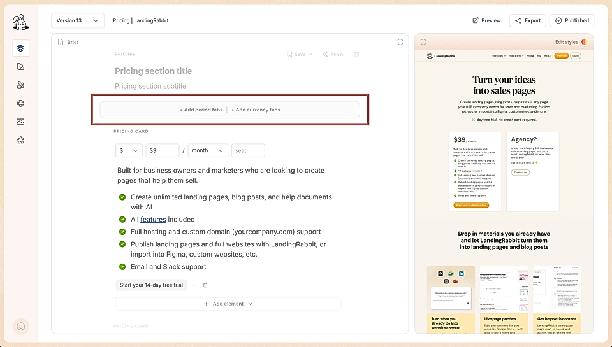Click the Brief document icon
This screenshot has width=612, height=347.
pyautogui.click(x=61, y=42)
